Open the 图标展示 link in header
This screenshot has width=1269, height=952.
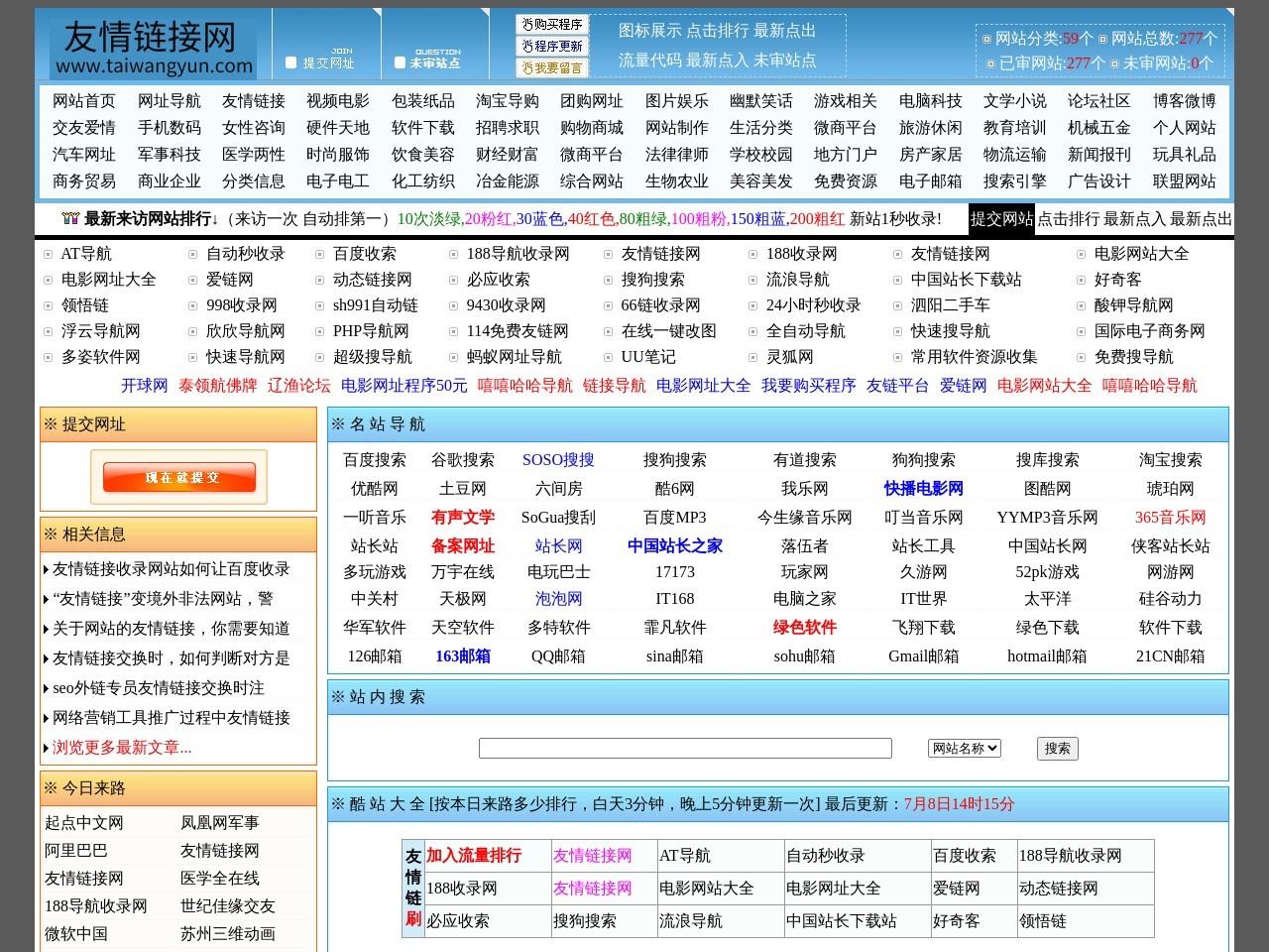coord(650,31)
